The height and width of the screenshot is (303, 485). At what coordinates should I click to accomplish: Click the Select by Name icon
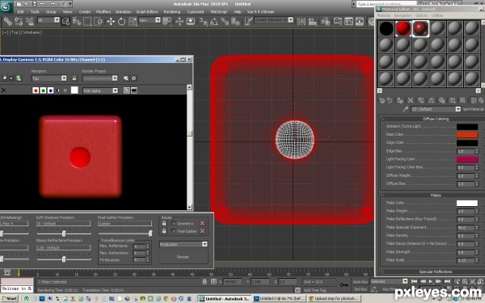point(77,21)
